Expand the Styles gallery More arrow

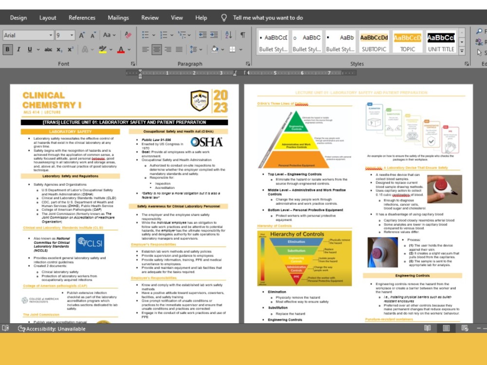462,51
